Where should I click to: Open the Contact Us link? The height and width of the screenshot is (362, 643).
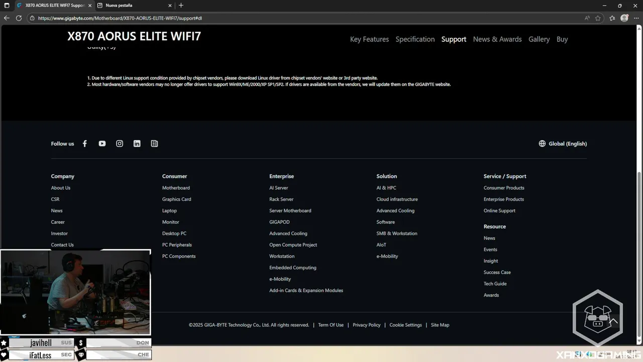62,245
